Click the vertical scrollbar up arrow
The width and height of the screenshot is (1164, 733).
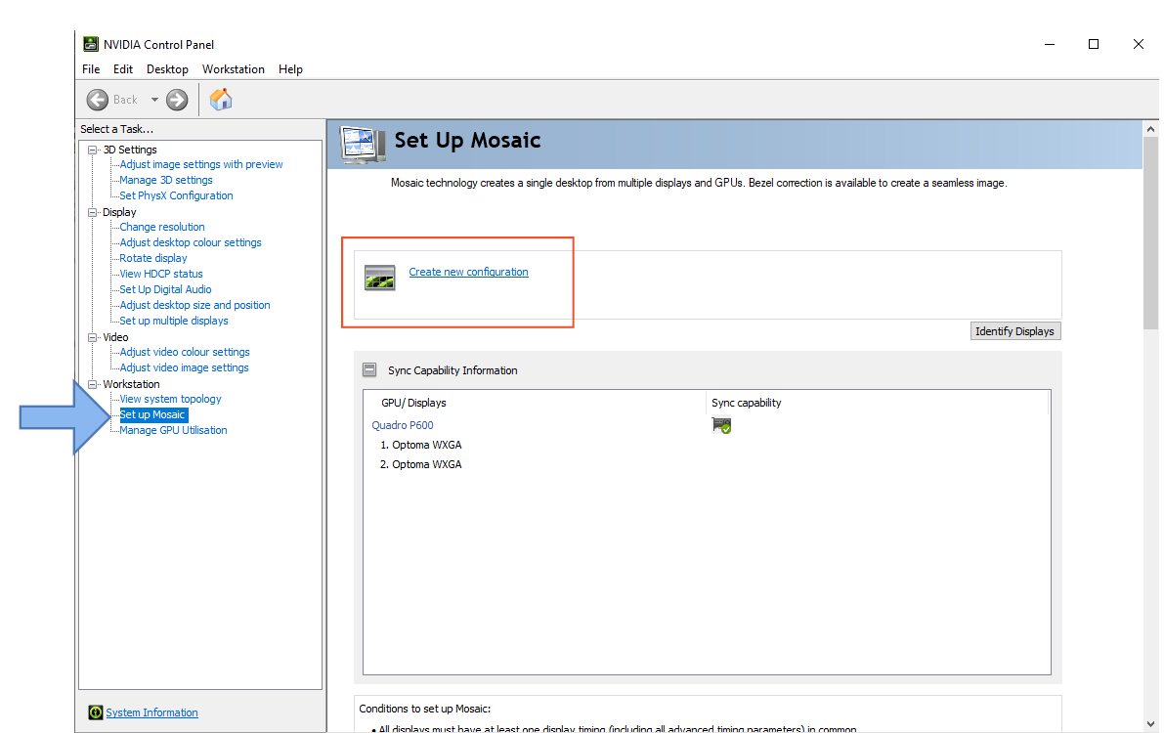1150,129
